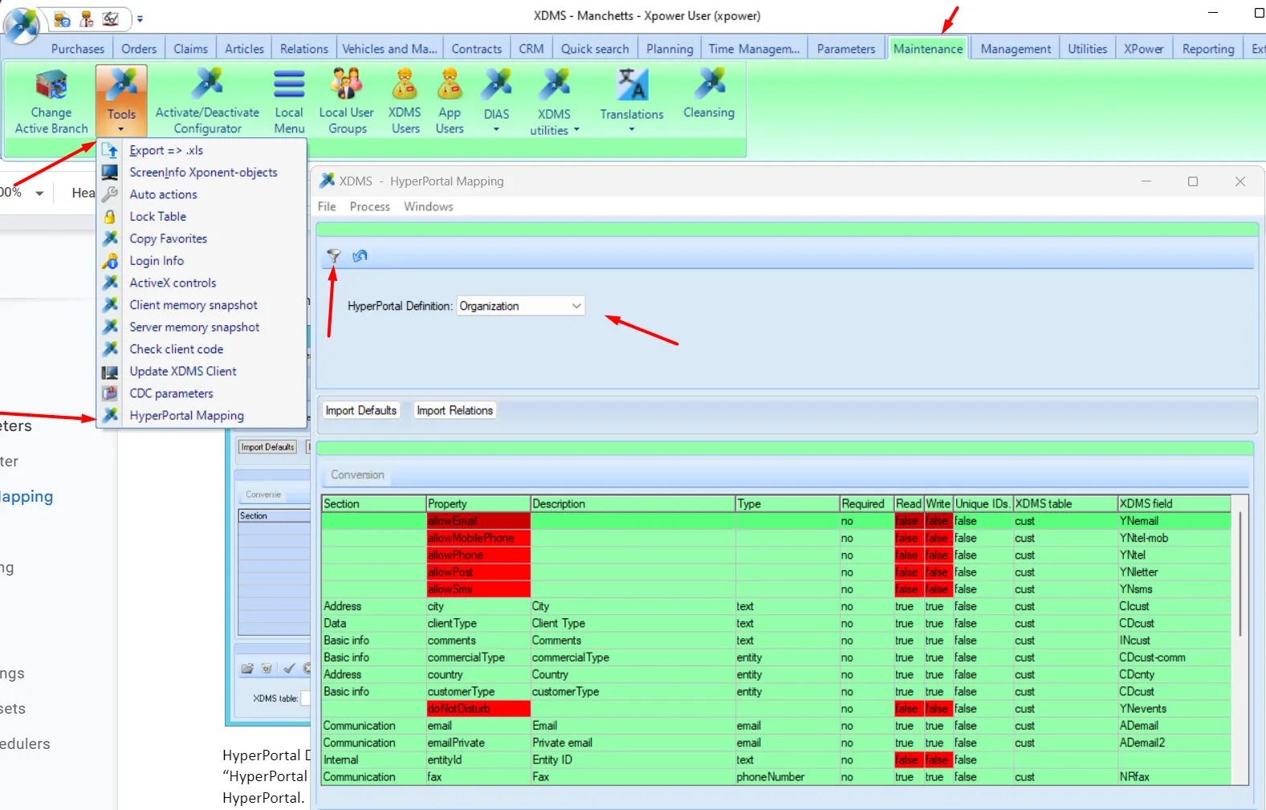Click the open-folder icon in background window
The height and width of the screenshot is (810, 1266).
(247, 668)
